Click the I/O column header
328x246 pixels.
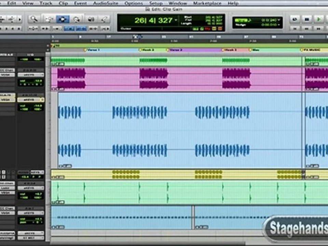[30, 55]
